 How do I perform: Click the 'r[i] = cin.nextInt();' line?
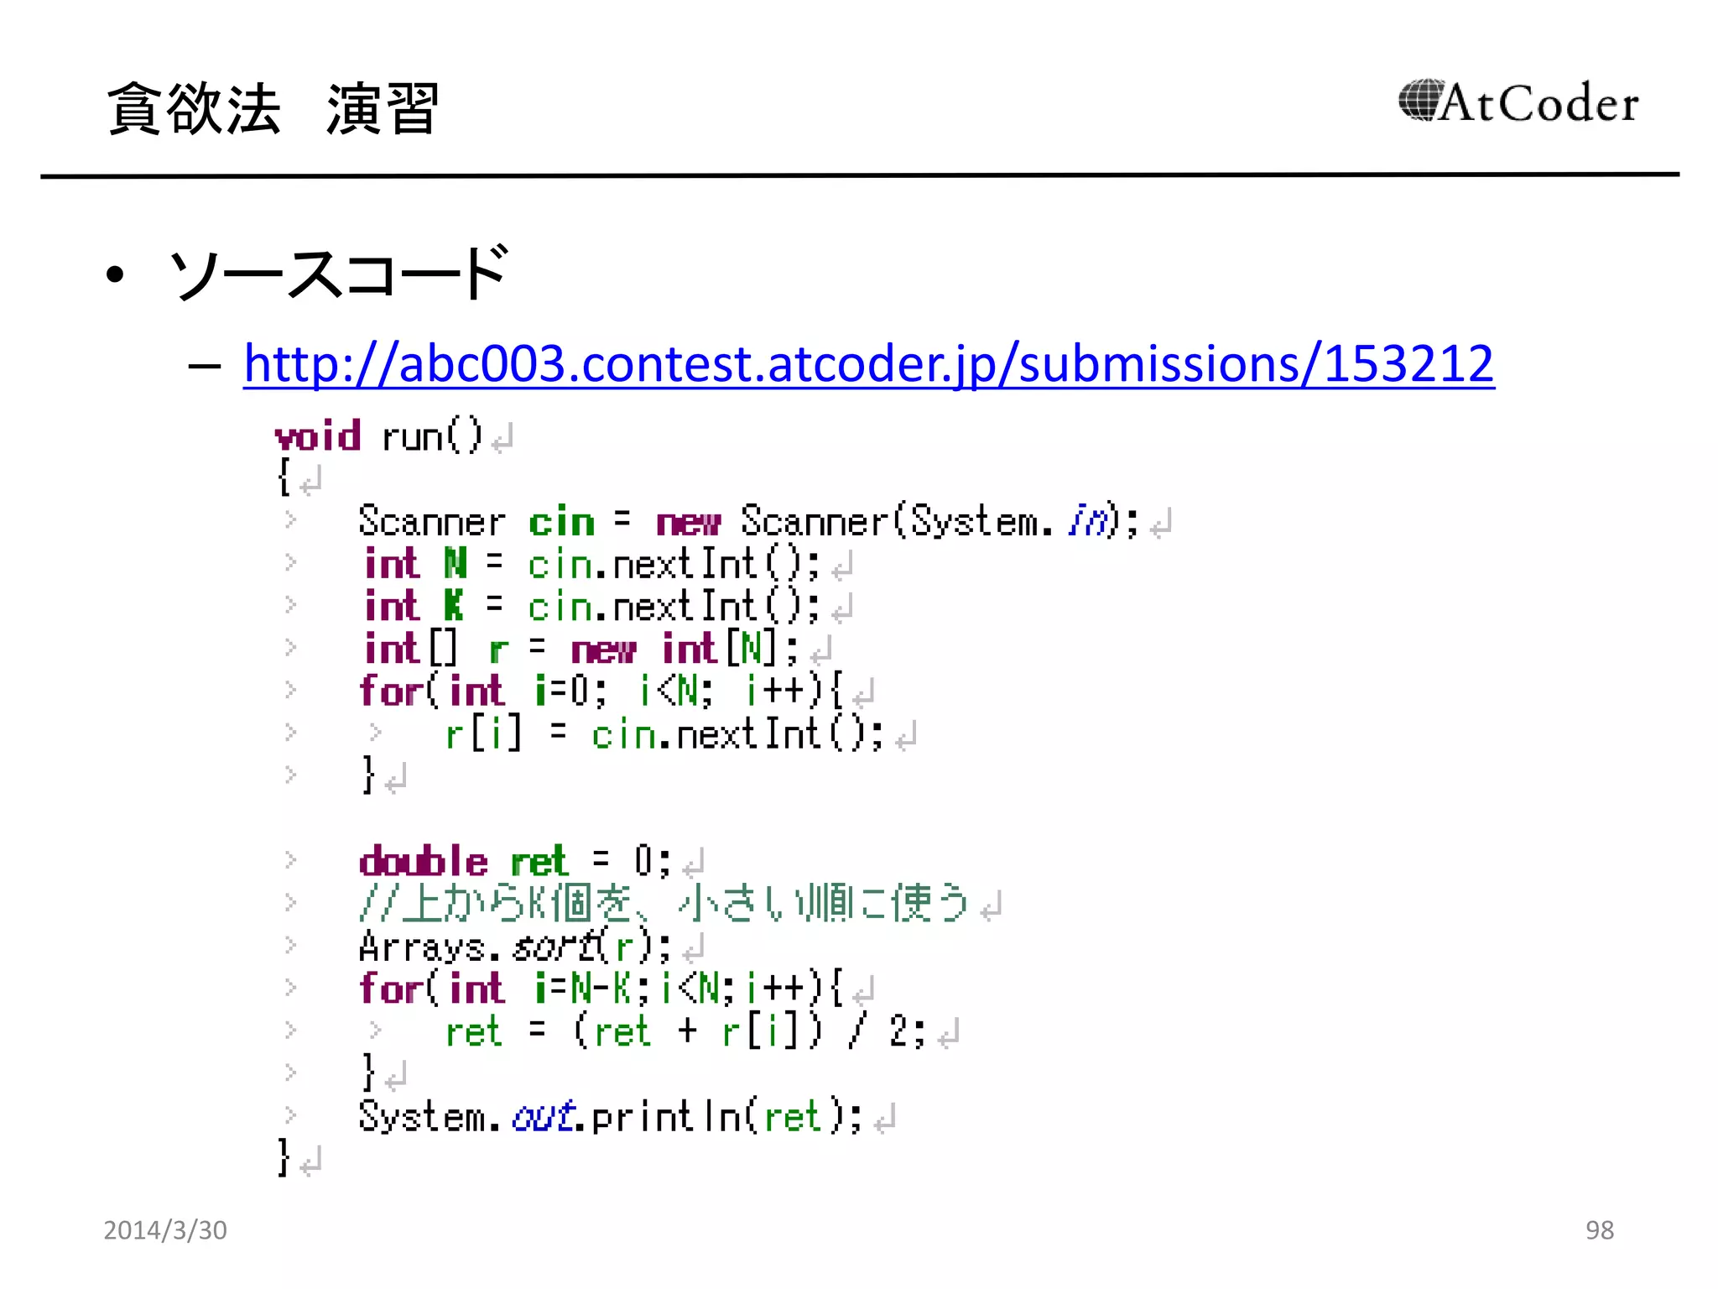(664, 734)
